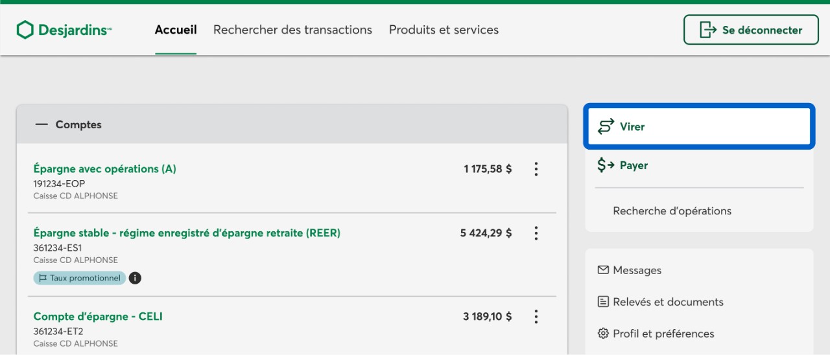Open Épargne avec opérations (A) account
Screen dimensions: 830x355
pos(104,169)
